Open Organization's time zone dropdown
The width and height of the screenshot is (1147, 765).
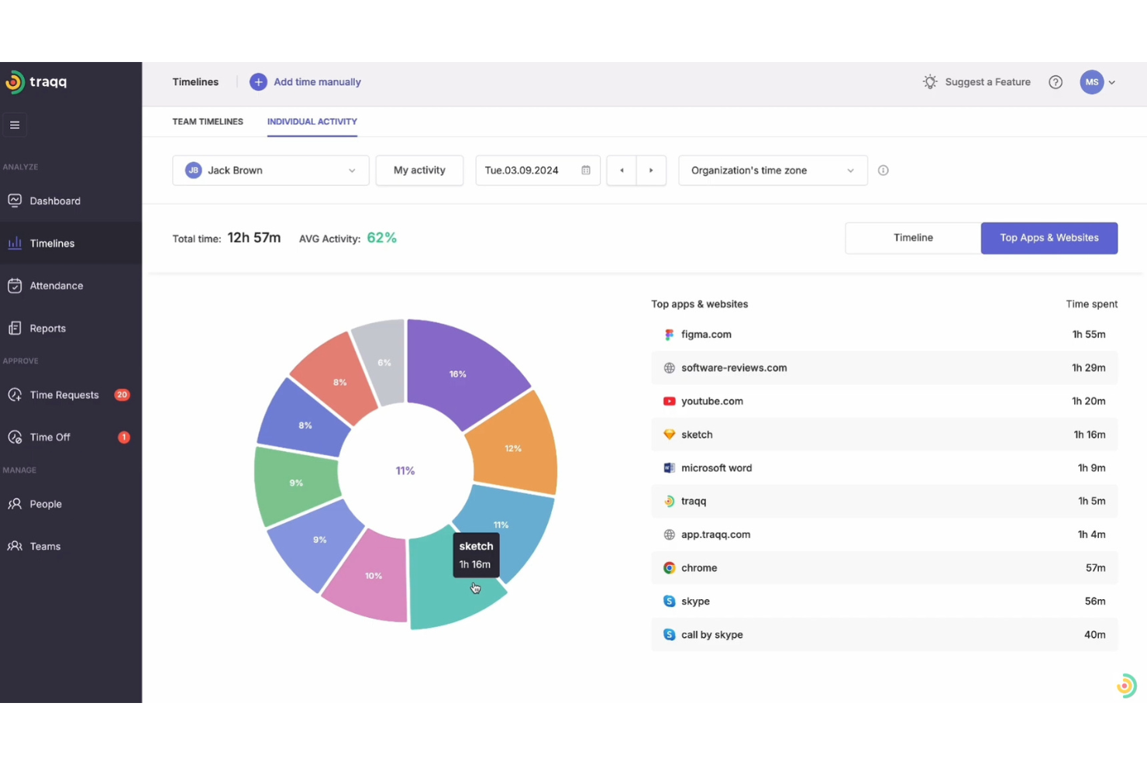coord(772,171)
